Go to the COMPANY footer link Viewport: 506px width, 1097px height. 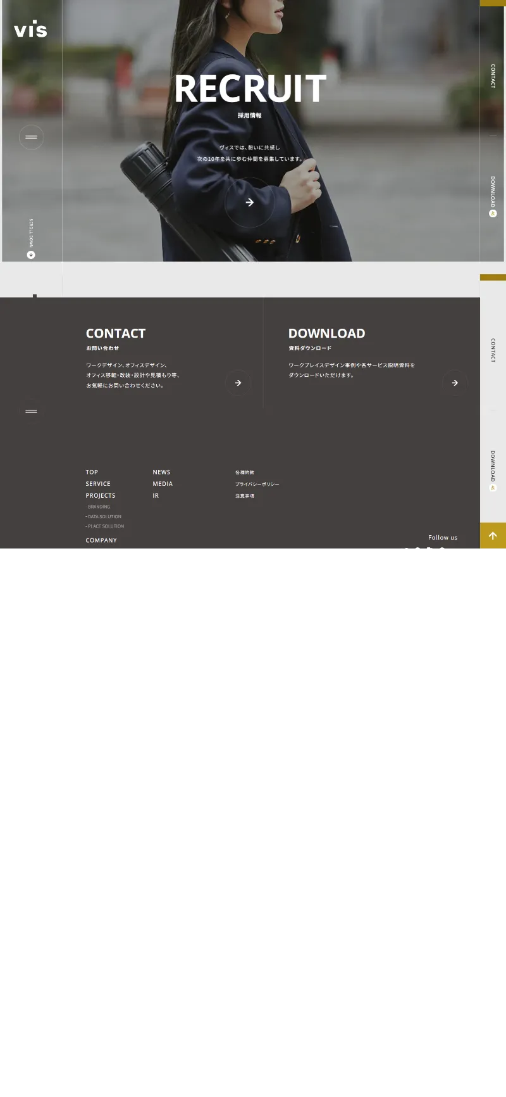click(101, 540)
